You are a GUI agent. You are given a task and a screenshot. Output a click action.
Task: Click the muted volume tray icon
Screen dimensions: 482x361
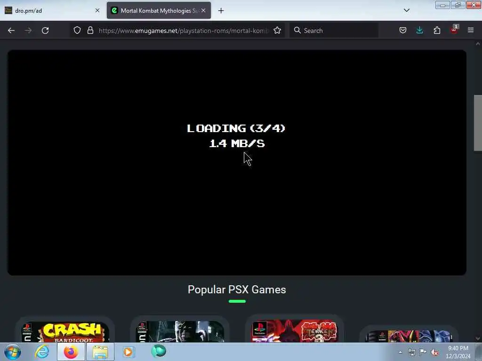[434, 353]
